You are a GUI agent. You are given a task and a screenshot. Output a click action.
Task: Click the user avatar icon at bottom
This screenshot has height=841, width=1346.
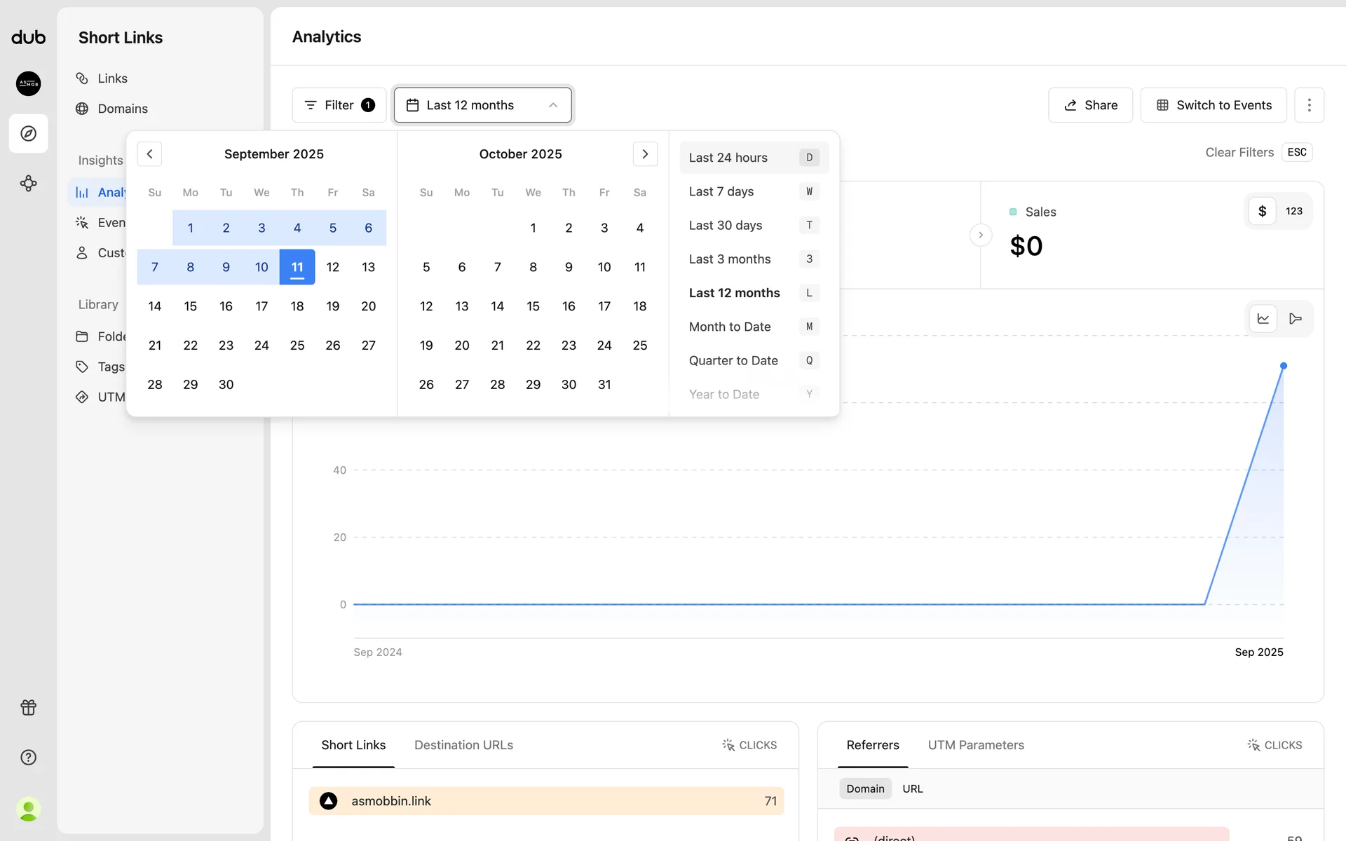point(28,809)
